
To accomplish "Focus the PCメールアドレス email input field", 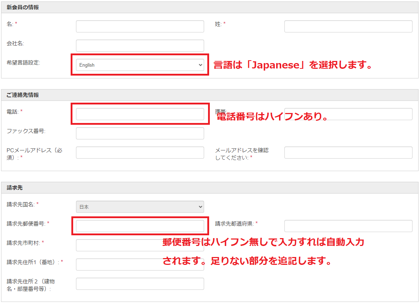I will [x=140, y=153].
